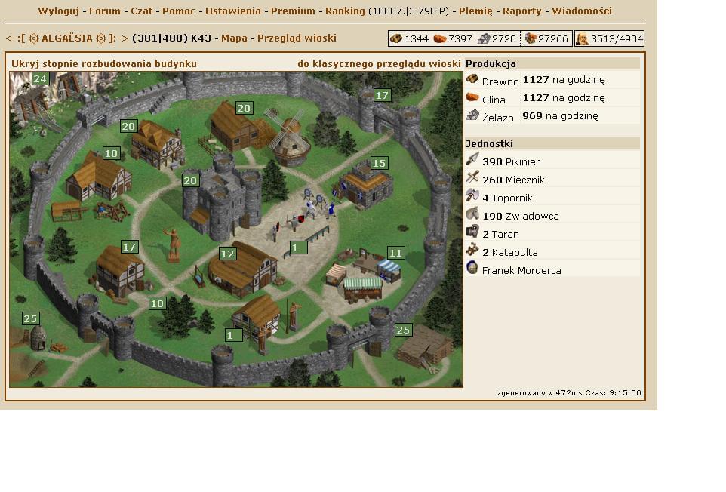Viewport: 726px width, 492px height.
Task: Open Wiadomości messages
Action: pos(582,11)
